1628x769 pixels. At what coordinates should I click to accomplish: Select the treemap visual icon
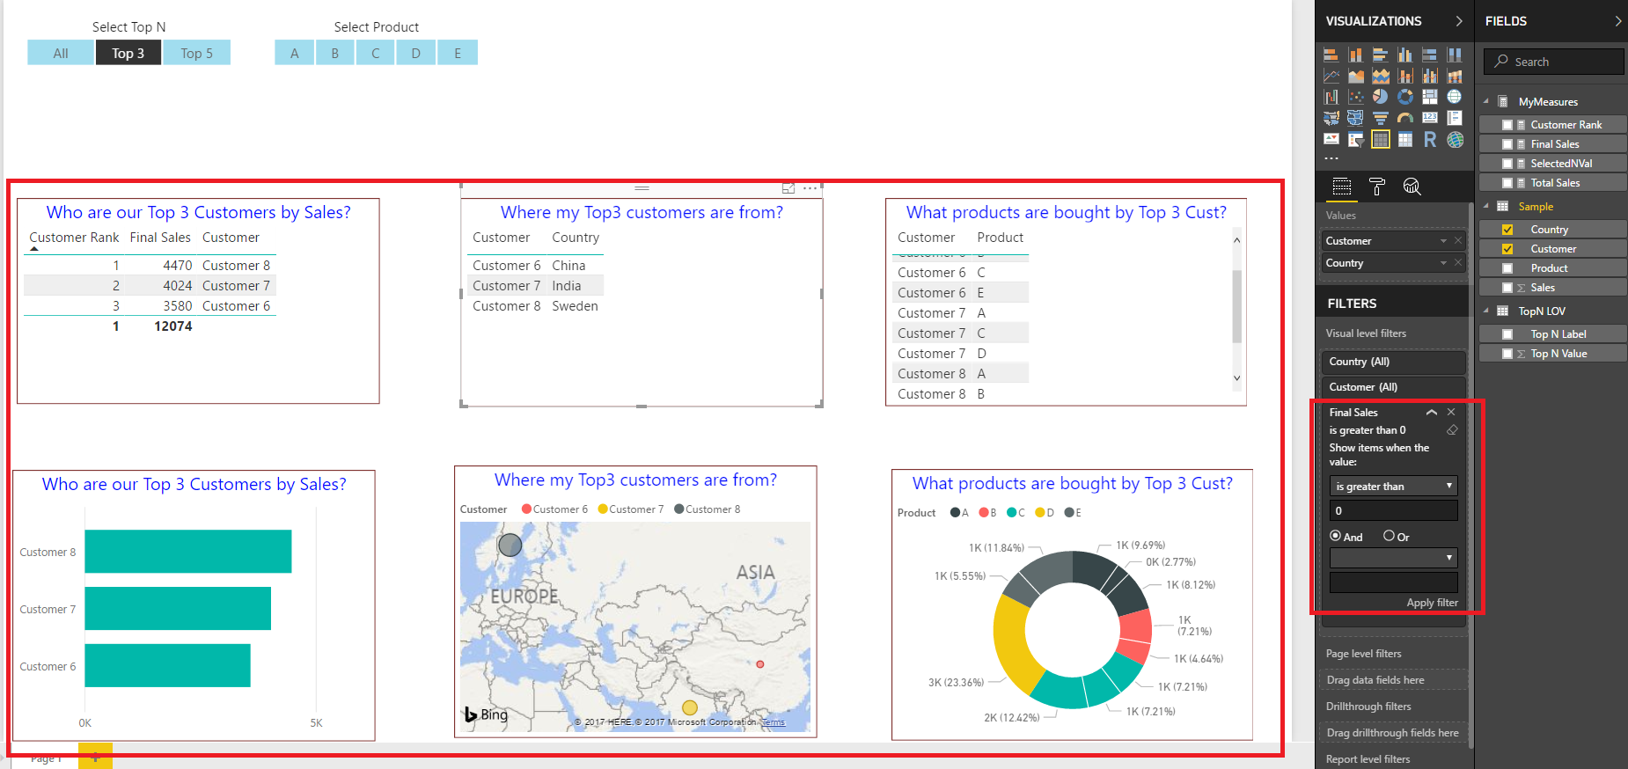(1430, 97)
